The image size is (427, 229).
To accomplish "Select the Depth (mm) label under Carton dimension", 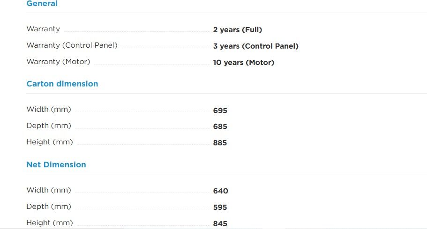I will pyautogui.click(x=49, y=126).
